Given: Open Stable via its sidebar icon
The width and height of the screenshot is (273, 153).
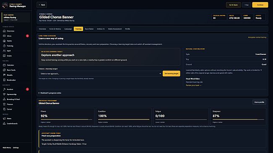Looking at the screenshot, I should click(x=4, y=41).
